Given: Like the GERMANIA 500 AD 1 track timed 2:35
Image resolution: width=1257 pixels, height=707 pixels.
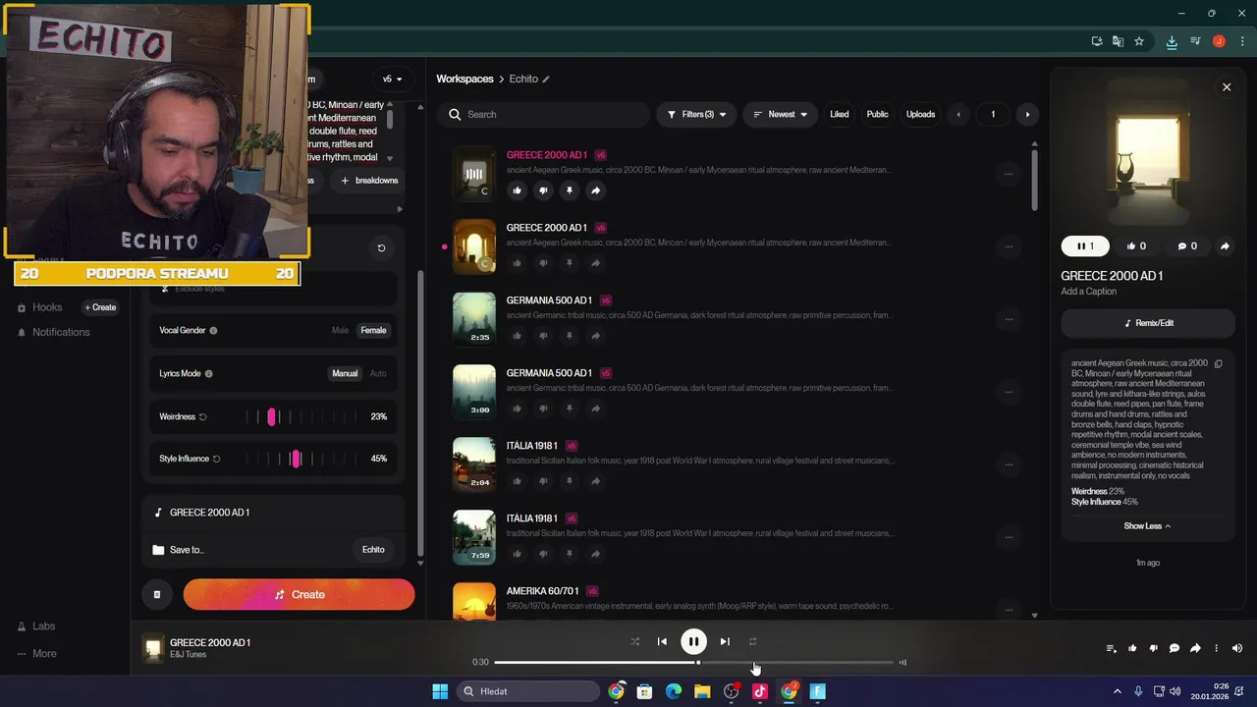Looking at the screenshot, I should (x=517, y=336).
